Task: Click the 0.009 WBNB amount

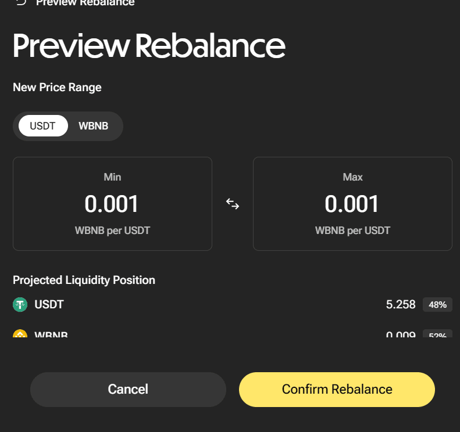Action: click(401, 335)
